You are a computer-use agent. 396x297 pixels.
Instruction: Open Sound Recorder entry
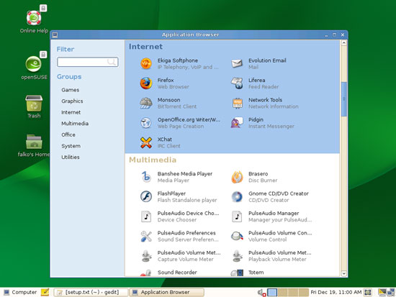click(168, 273)
